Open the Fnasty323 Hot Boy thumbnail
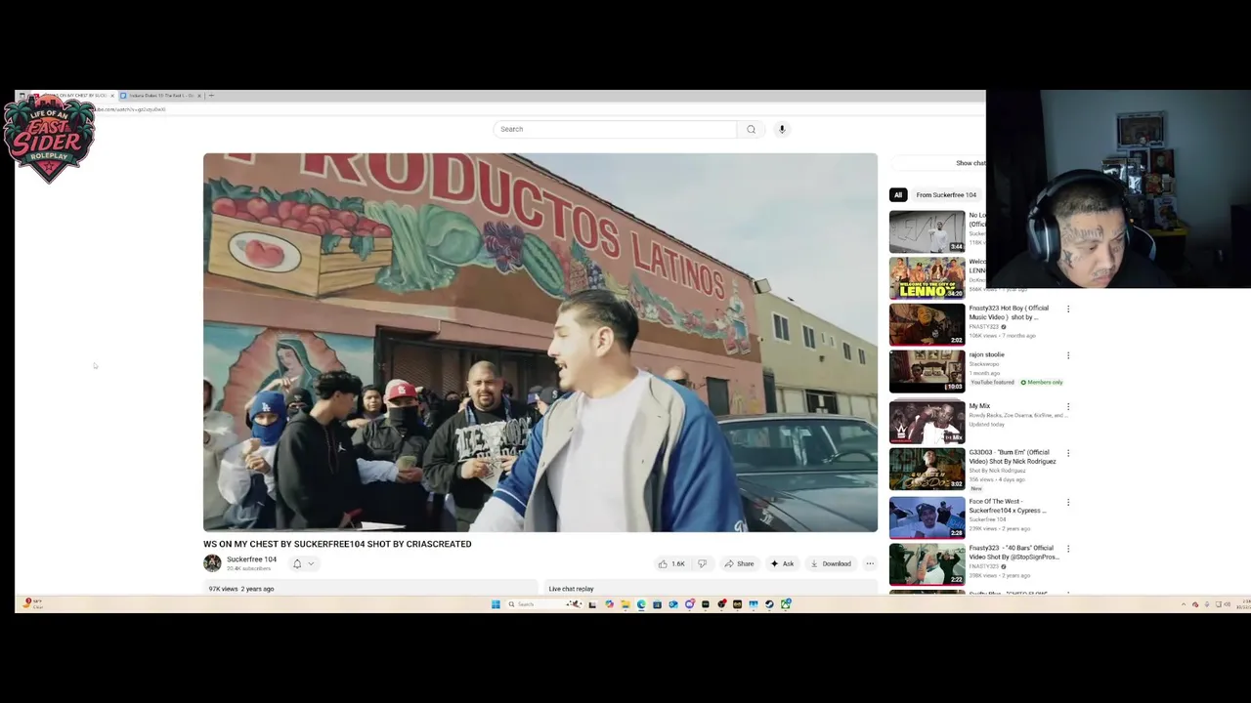Screen dimensions: 1251x703 tap(927, 324)
